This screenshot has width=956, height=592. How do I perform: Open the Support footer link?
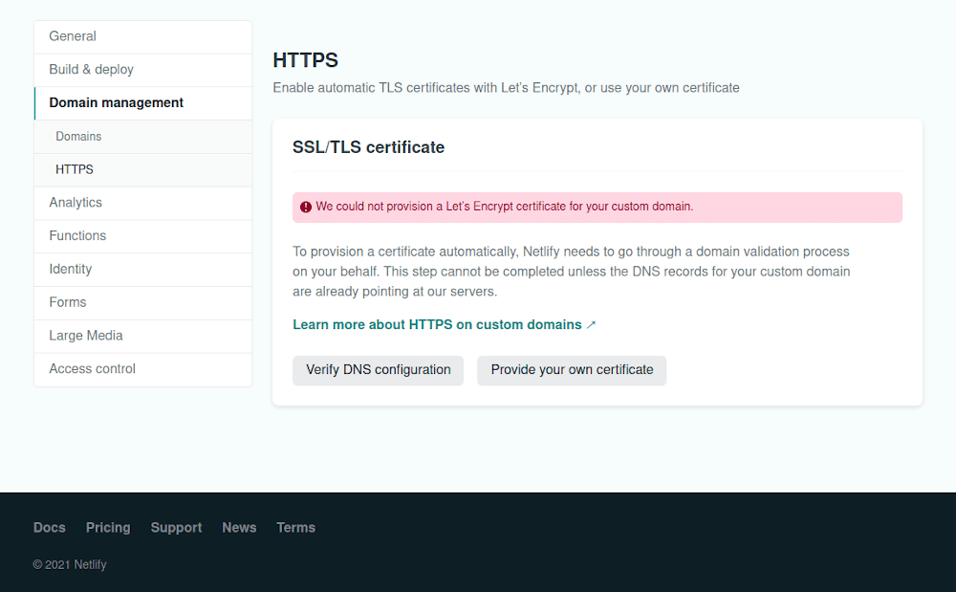(176, 527)
